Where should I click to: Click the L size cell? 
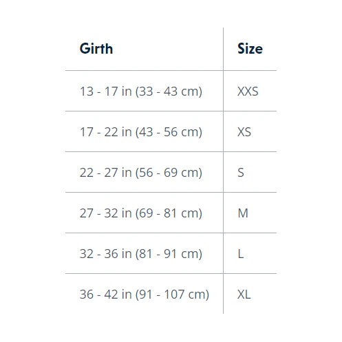click(250, 253)
